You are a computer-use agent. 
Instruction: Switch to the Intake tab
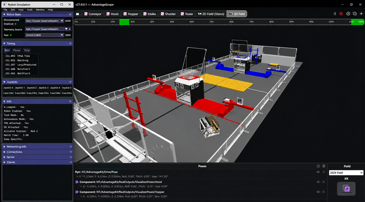[149, 14]
